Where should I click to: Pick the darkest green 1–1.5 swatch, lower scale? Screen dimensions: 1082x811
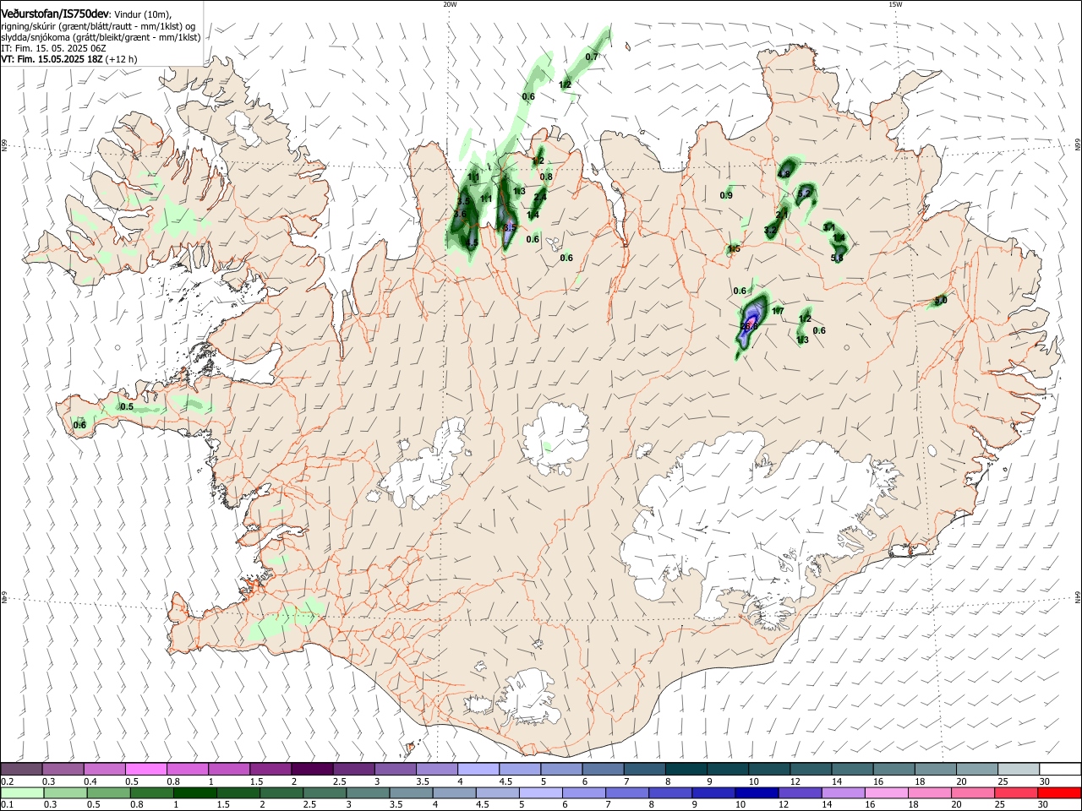[194, 793]
